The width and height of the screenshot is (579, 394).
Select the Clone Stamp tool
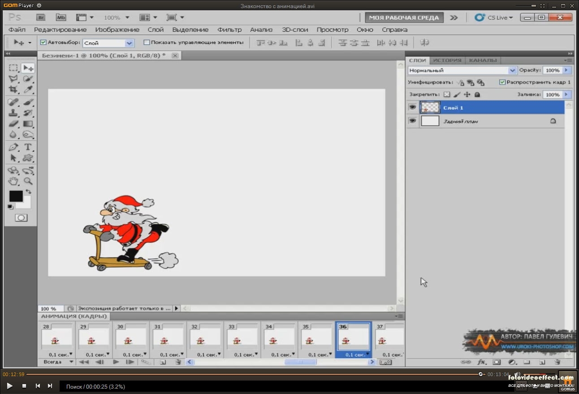coord(13,113)
